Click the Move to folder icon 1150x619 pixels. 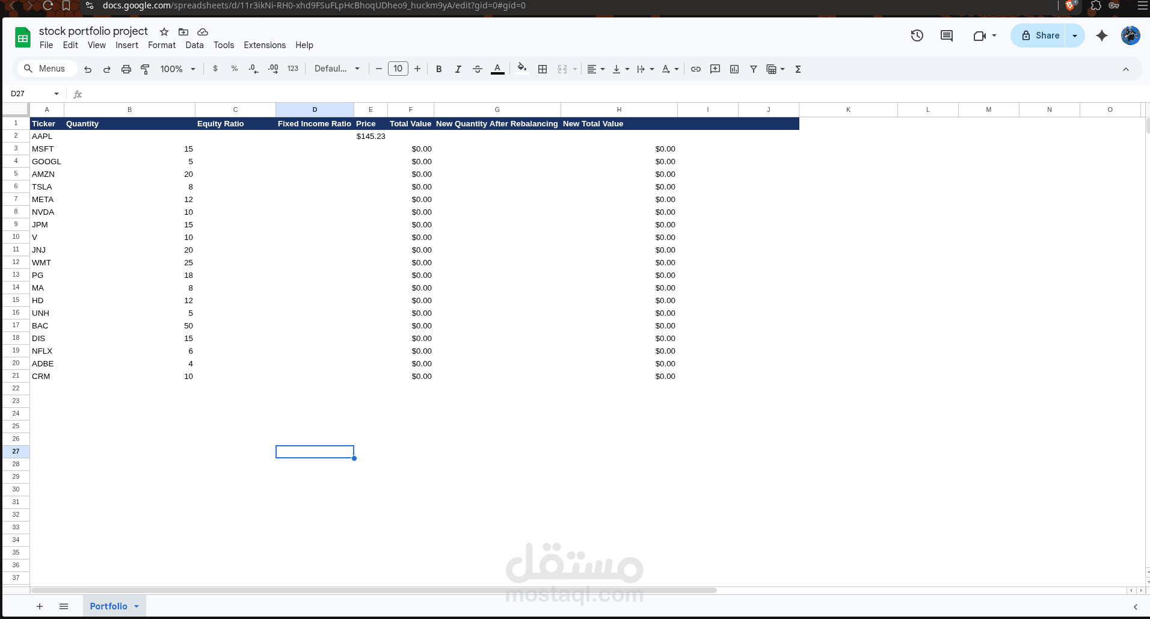tap(183, 32)
